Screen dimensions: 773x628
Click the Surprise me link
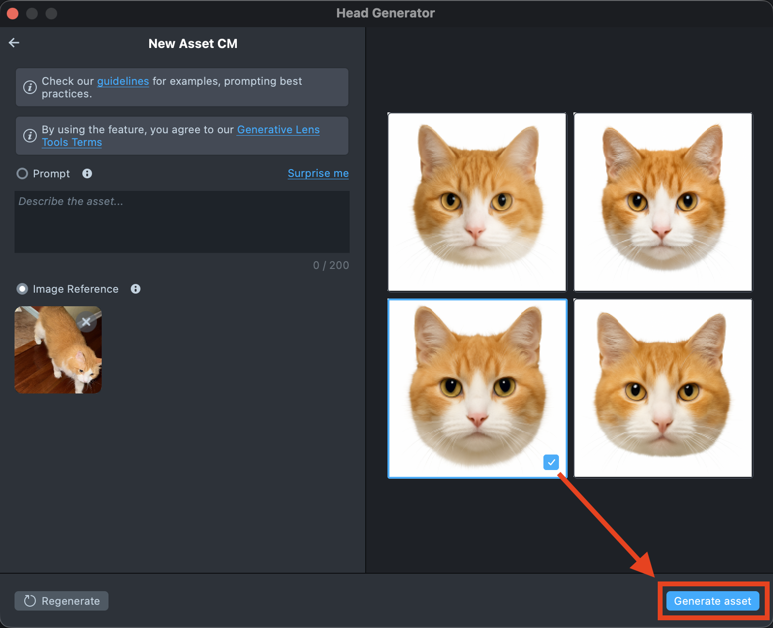pyautogui.click(x=318, y=173)
